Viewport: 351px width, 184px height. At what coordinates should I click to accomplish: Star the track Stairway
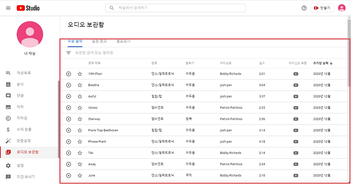(x=80, y=119)
